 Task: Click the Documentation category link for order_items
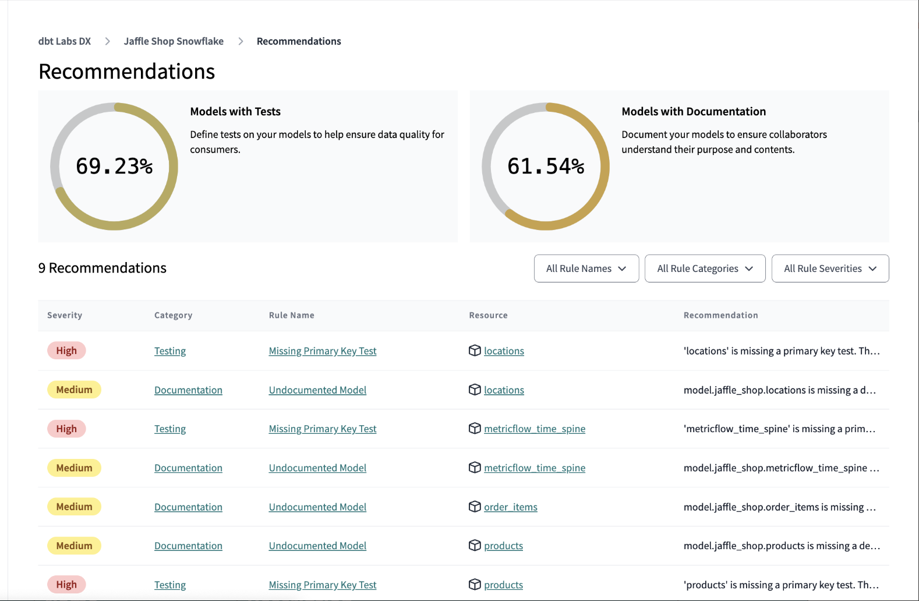click(x=188, y=507)
